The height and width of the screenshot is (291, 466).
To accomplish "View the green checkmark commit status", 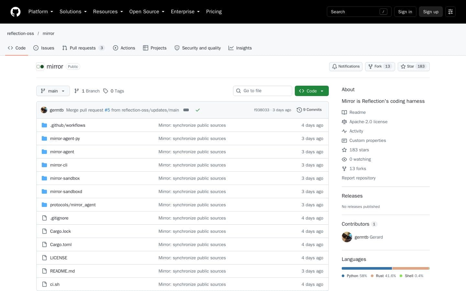I will point(198,110).
